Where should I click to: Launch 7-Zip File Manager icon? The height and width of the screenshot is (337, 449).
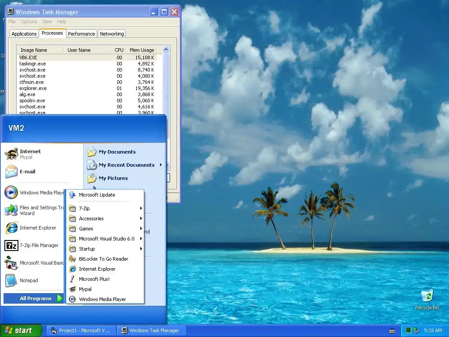point(11,246)
